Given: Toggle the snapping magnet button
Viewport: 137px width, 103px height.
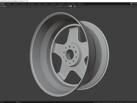Looking at the screenshot, I should tap(69, 6).
